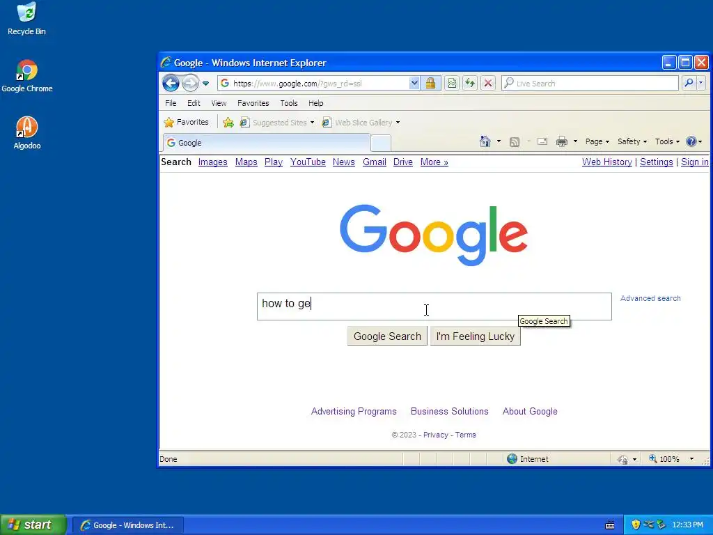Click the Read Mail envelope icon
Image resolution: width=713 pixels, height=535 pixels.
tap(542, 141)
